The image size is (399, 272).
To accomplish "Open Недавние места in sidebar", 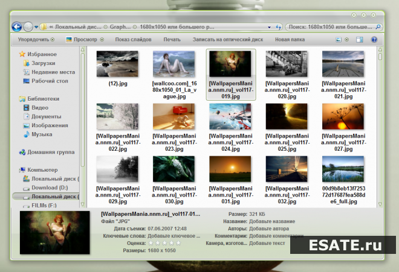I will 53,72.
